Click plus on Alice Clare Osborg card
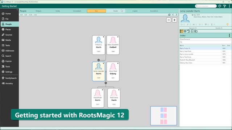 [x=118, y=64]
